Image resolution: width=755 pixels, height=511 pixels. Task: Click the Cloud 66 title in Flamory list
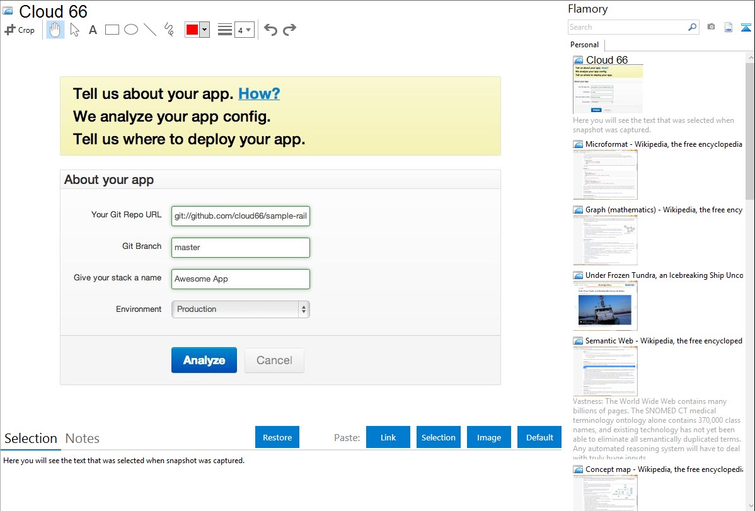coord(607,60)
